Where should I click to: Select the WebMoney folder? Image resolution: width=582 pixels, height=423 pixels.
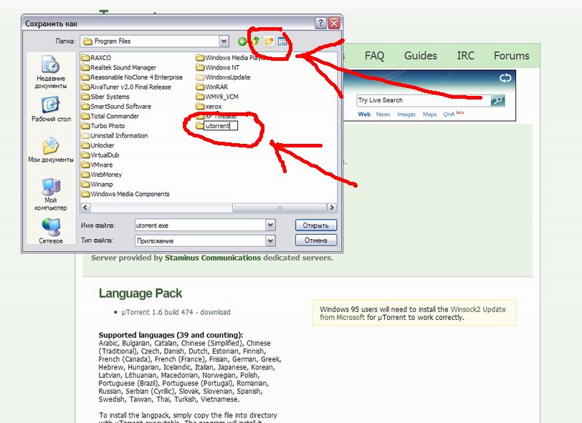click(102, 174)
